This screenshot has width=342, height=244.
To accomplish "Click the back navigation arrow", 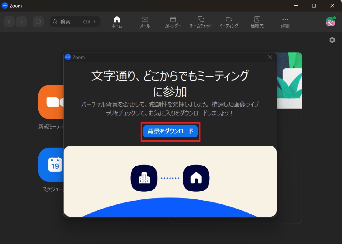I will tap(9, 22).
